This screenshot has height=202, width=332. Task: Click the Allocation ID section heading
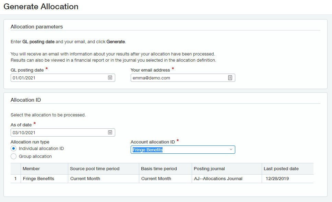coord(26,100)
